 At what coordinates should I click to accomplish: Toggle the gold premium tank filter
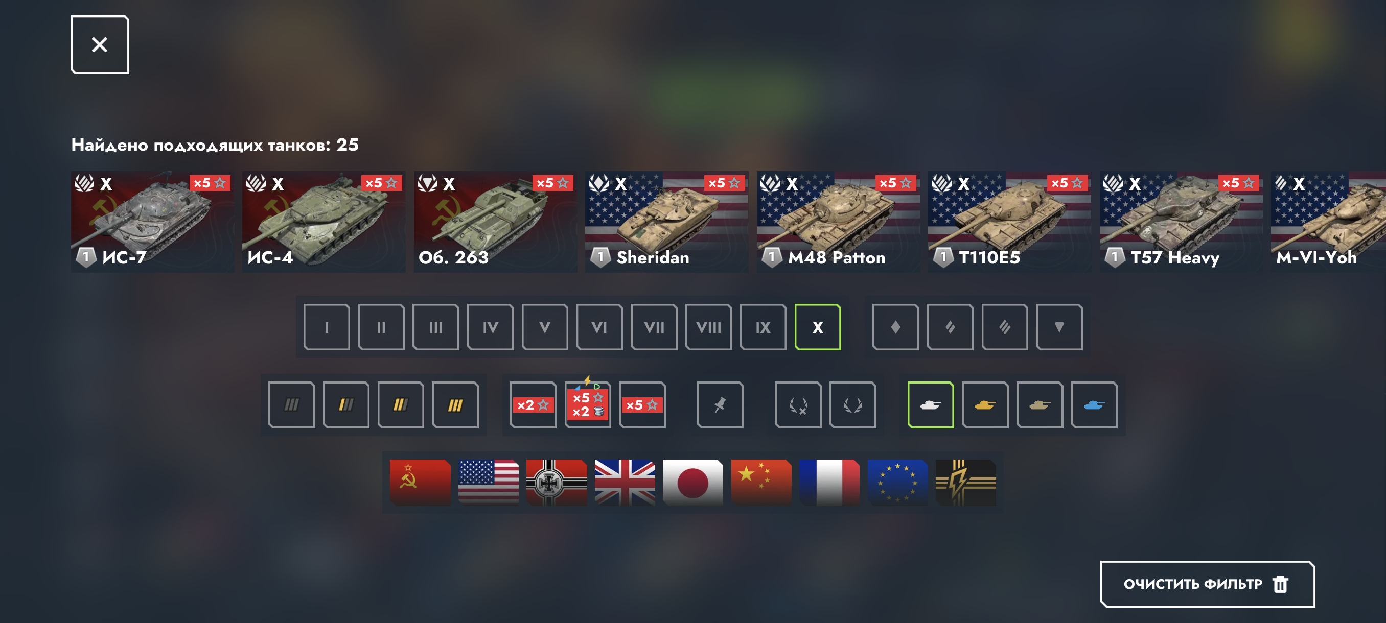coord(985,405)
